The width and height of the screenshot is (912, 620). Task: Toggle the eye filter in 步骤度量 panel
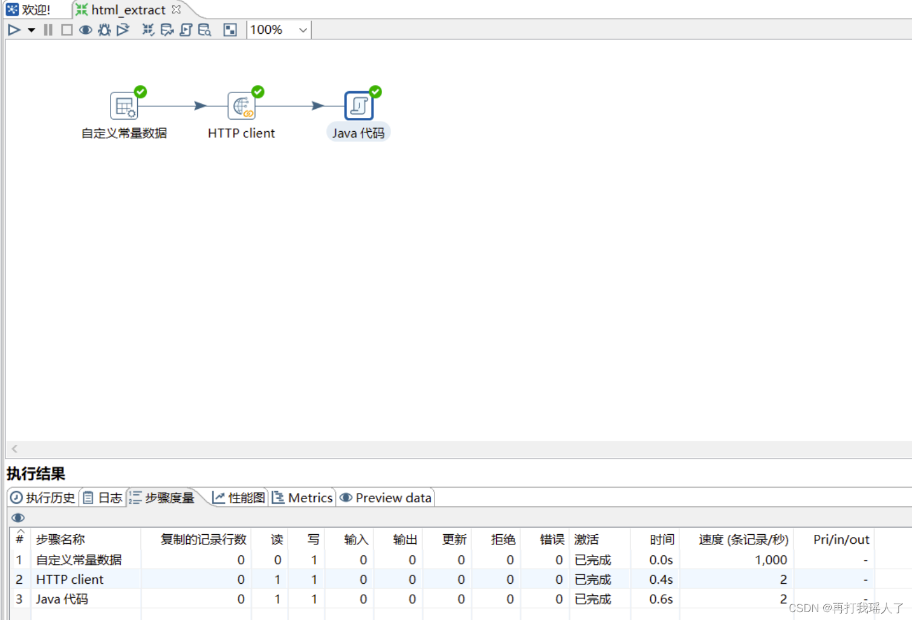point(18,517)
